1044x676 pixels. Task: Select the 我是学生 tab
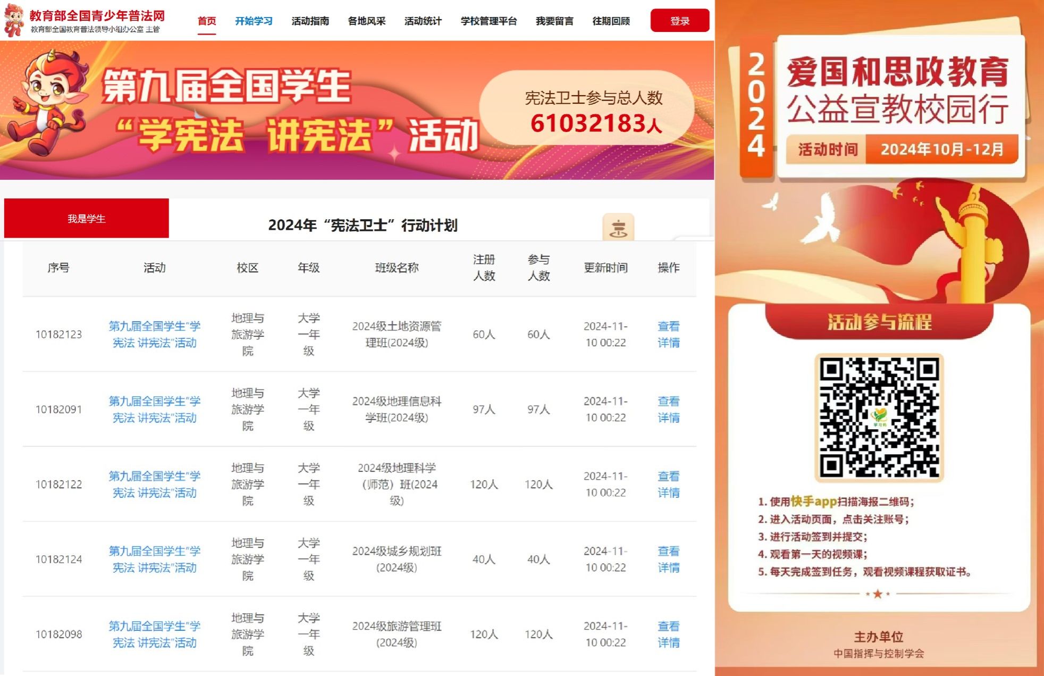[87, 219]
